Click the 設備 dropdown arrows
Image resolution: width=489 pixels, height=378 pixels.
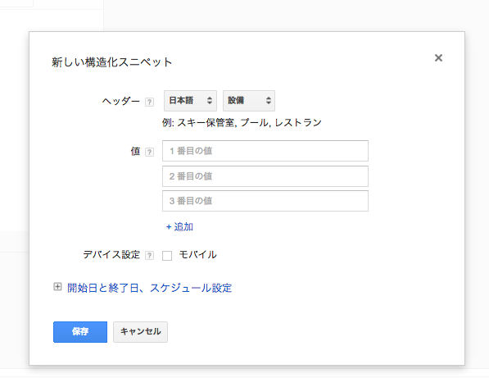(268, 101)
